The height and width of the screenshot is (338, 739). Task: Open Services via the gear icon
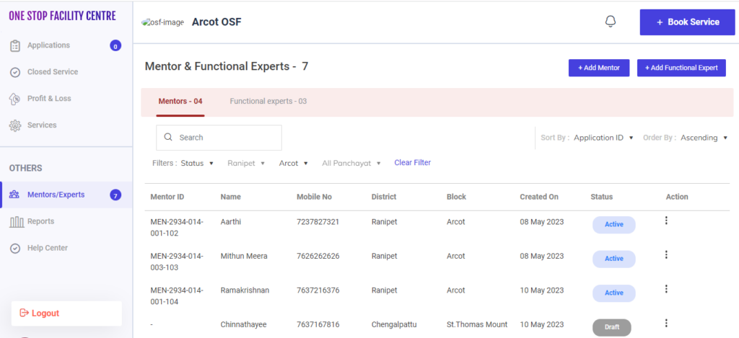(14, 125)
